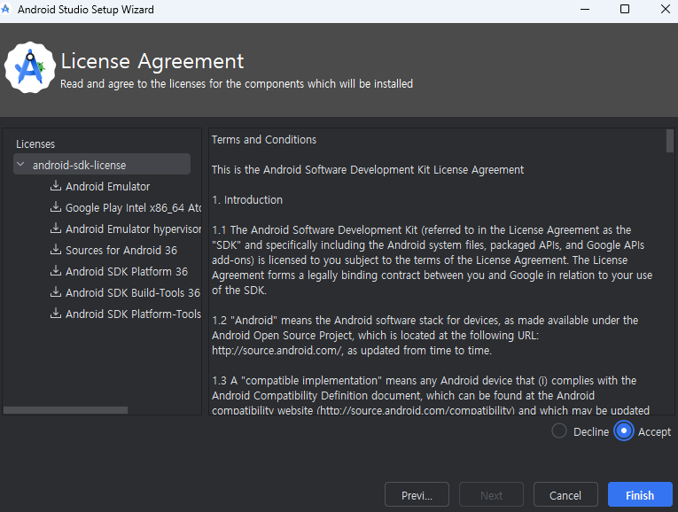
Task: Click download icon beside Google Play Intel x86_64
Action: click(x=55, y=207)
